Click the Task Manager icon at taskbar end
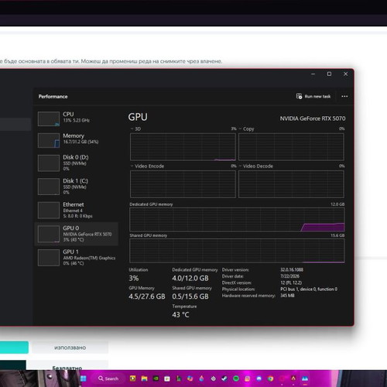387x387 pixels. tap(305, 378)
